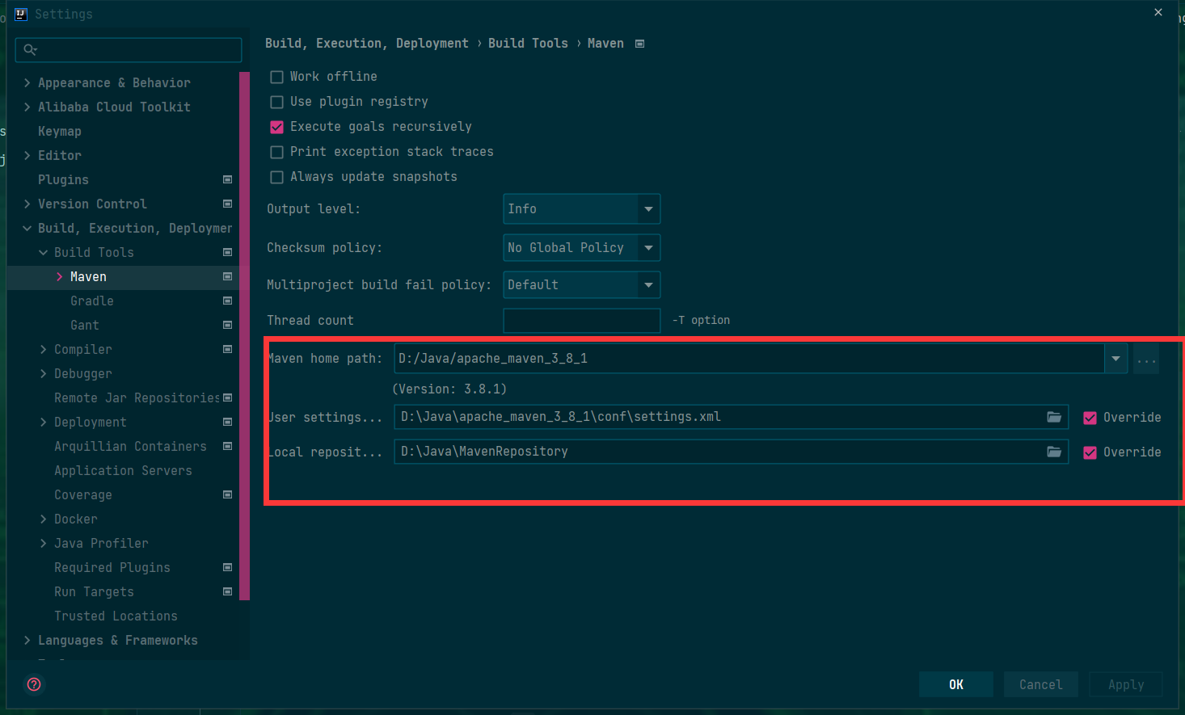Select Gradle in the settings tree
The width and height of the screenshot is (1185, 715).
[92, 301]
